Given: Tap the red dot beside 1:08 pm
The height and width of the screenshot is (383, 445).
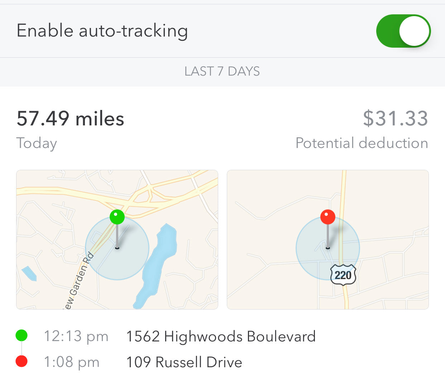Looking at the screenshot, I should (21, 361).
